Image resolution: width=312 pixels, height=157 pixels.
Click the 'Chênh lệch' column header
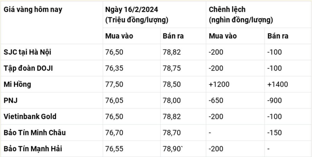[227, 10]
